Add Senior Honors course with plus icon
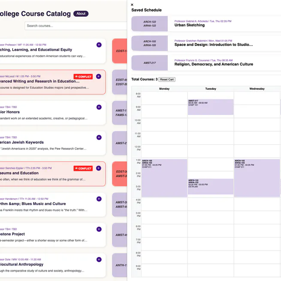281x281 pixels. pyautogui.click(x=99, y=107)
